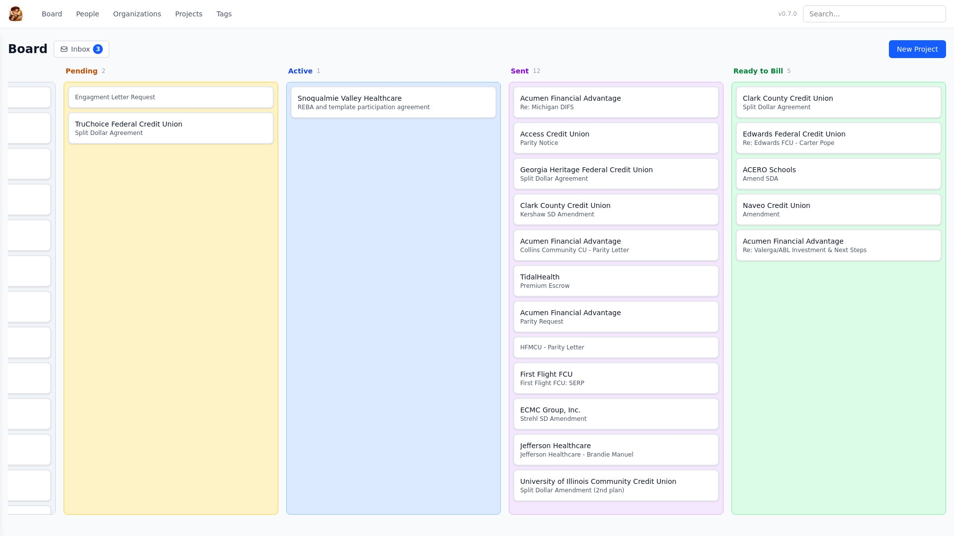Open Jefferson Healthcare Brandie Manuel card

tap(616, 450)
